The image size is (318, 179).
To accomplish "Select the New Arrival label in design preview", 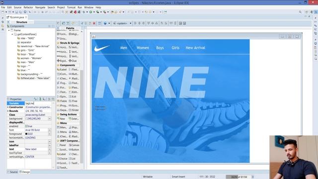I will click(195, 48).
